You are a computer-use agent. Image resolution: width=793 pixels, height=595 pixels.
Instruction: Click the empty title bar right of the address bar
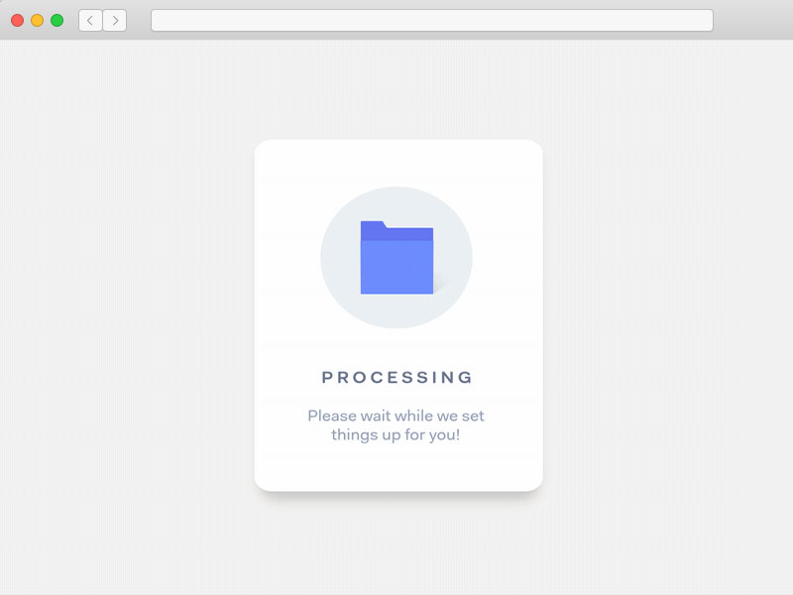pos(751,21)
